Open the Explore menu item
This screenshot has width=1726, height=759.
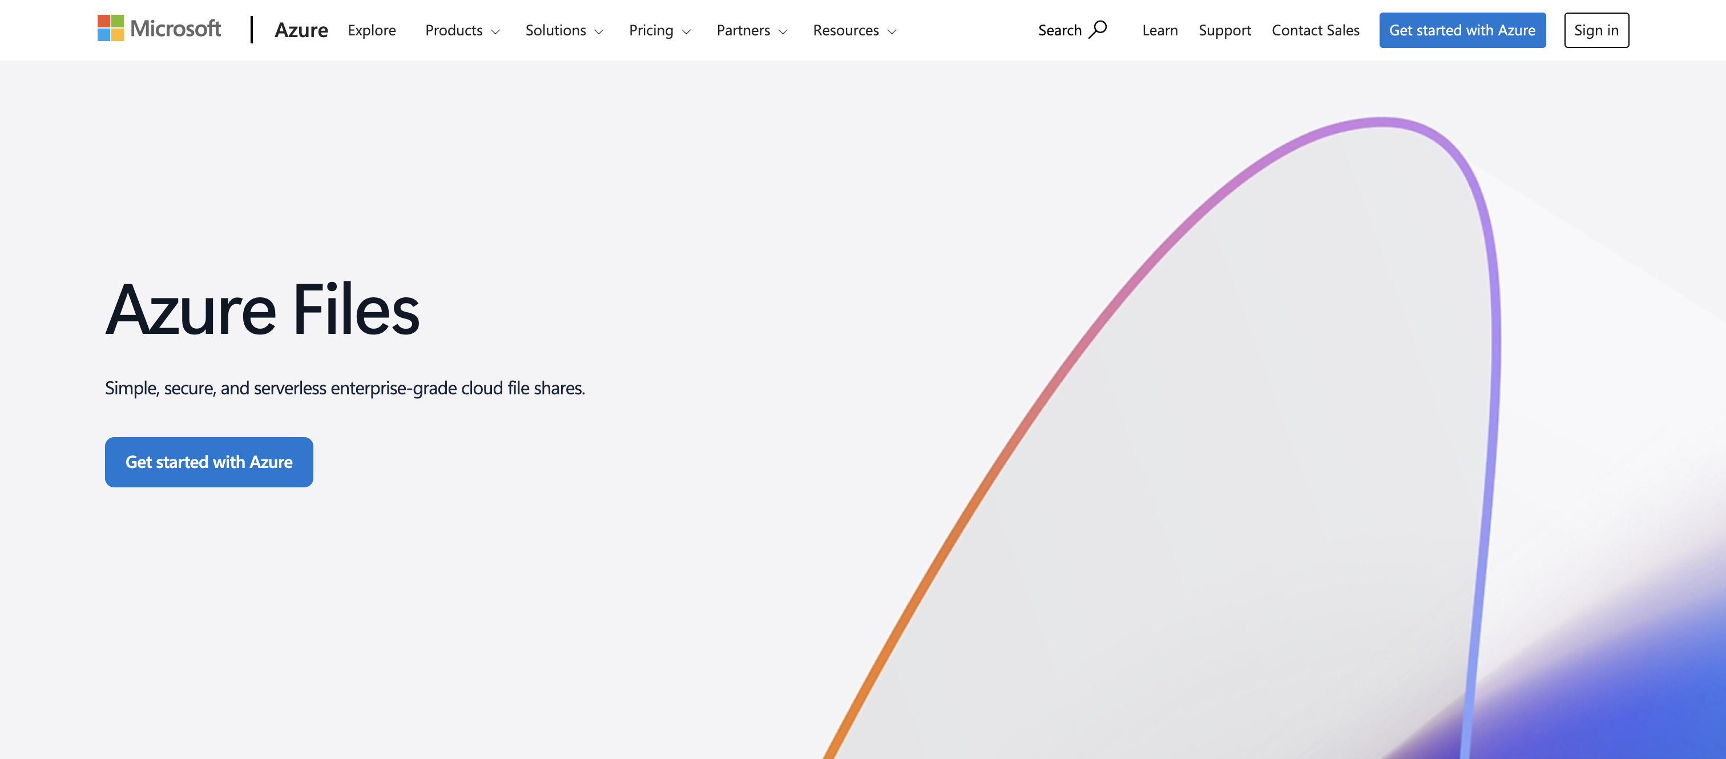(x=371, y=30)
